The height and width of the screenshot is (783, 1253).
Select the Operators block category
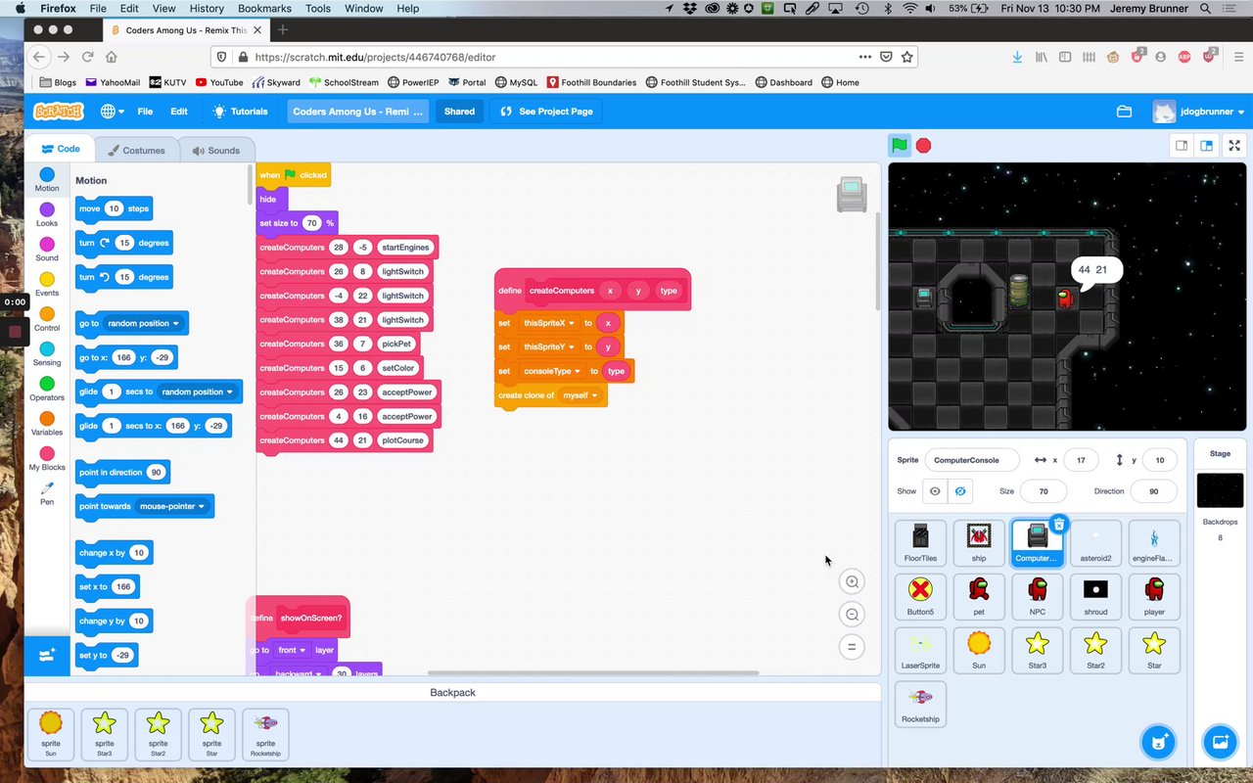[47, 390]
